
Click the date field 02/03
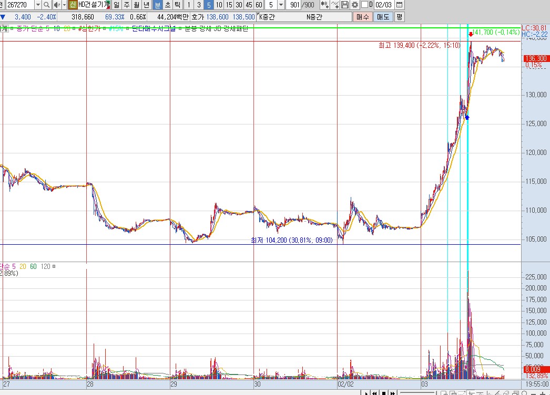383,5
